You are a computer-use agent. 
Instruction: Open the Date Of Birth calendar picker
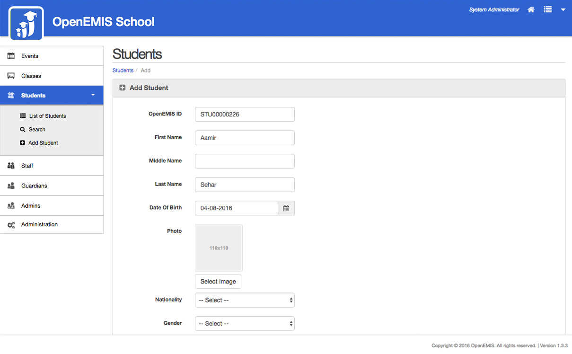[286, 208]
